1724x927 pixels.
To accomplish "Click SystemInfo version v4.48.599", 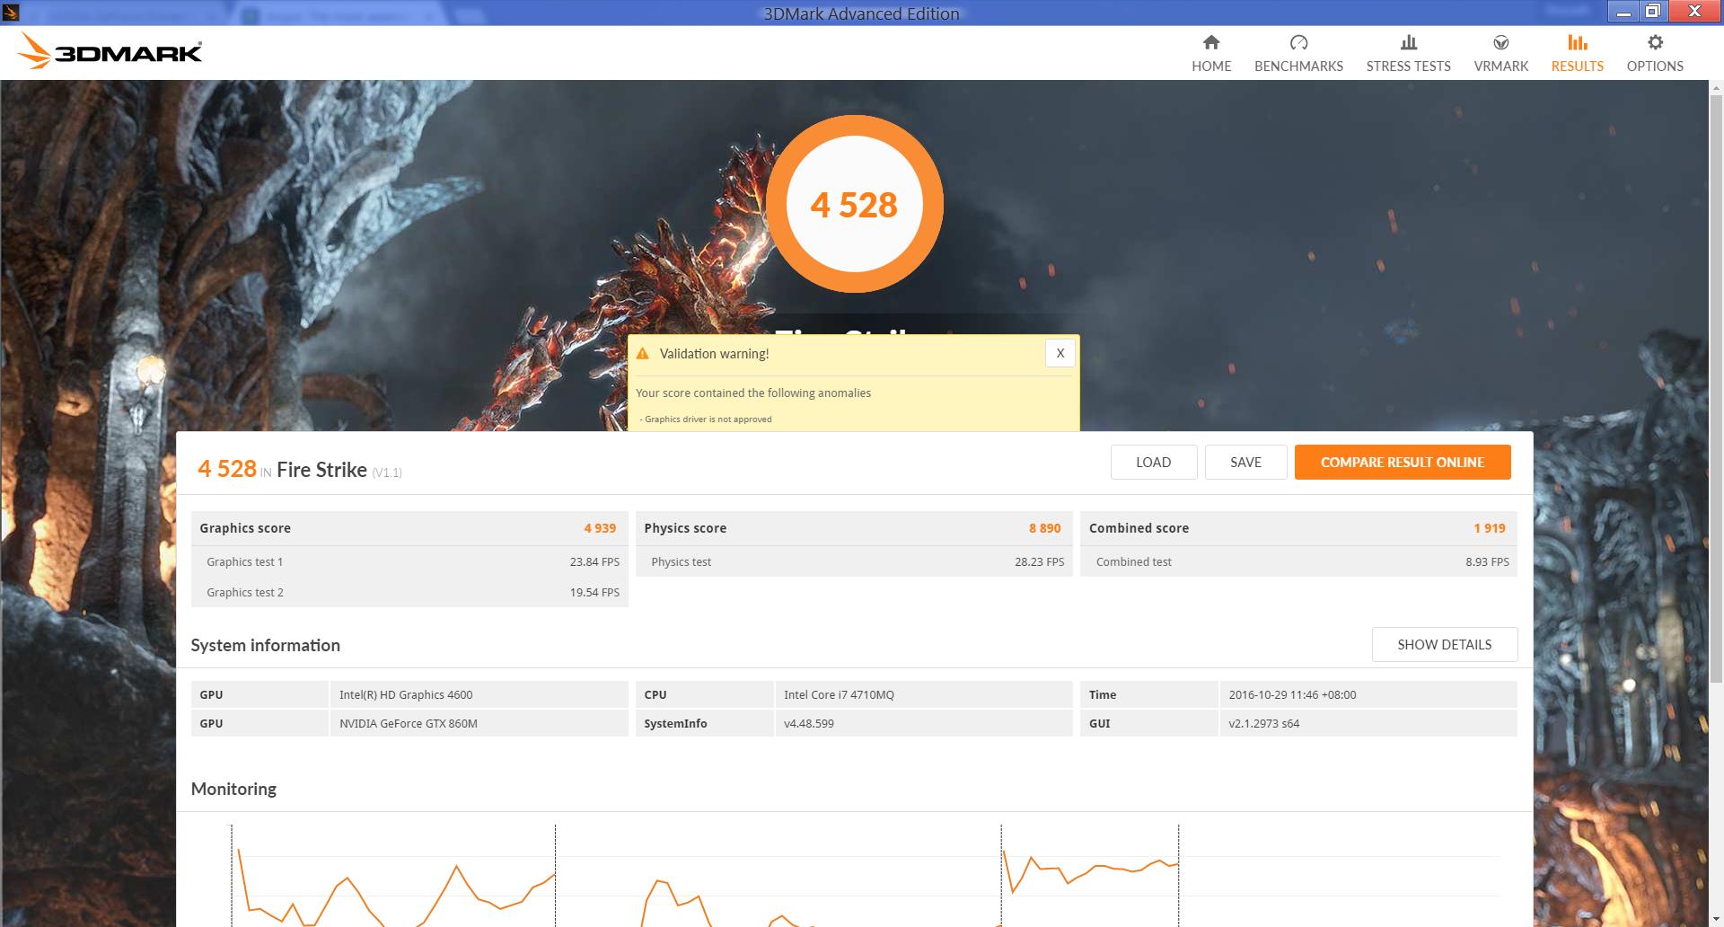I will click(808, 723).
